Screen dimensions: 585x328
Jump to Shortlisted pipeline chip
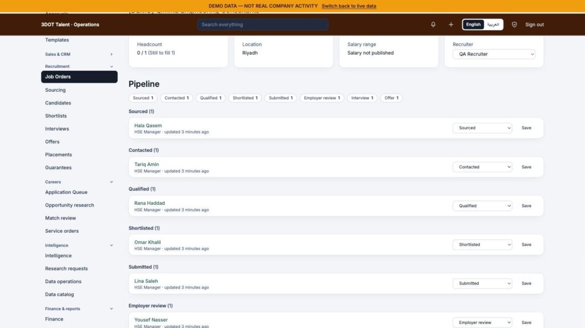(245, 98)
